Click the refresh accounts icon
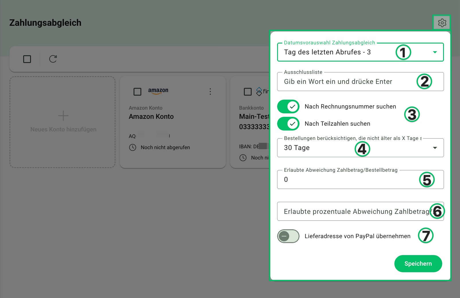Viewport: 460px width, 298px height. 53,59
